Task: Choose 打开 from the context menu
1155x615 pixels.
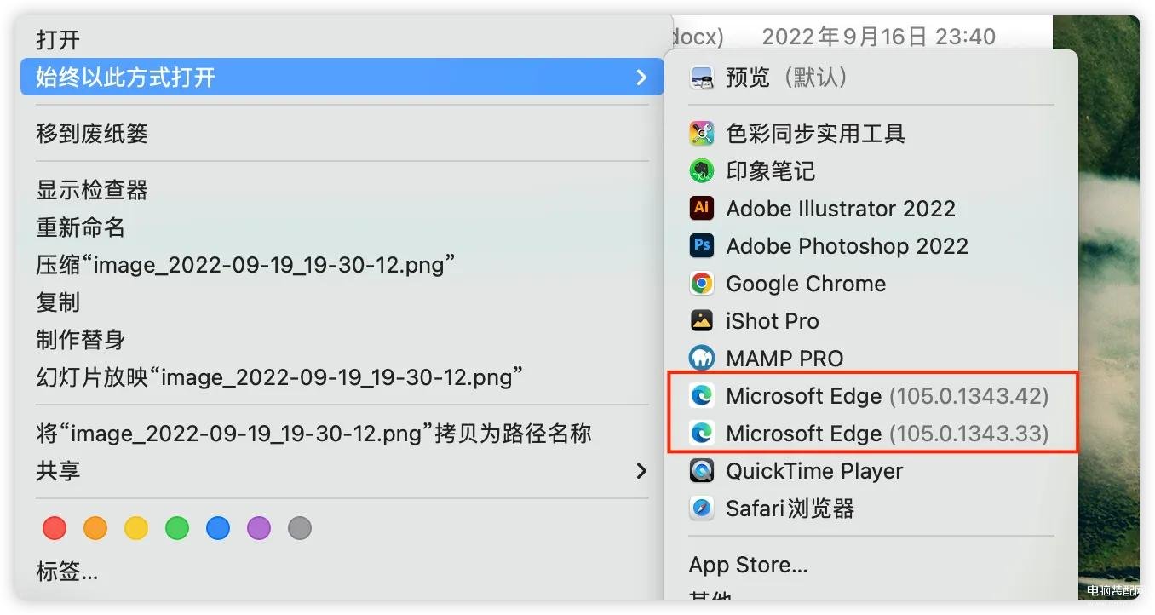Action: pos(342,40)
